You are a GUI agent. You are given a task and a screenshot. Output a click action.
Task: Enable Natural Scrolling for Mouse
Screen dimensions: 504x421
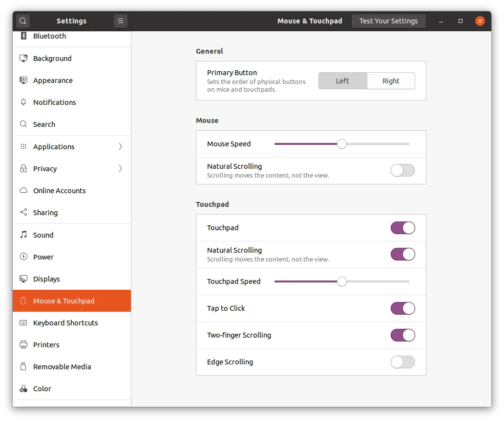[x=403, y=170]
